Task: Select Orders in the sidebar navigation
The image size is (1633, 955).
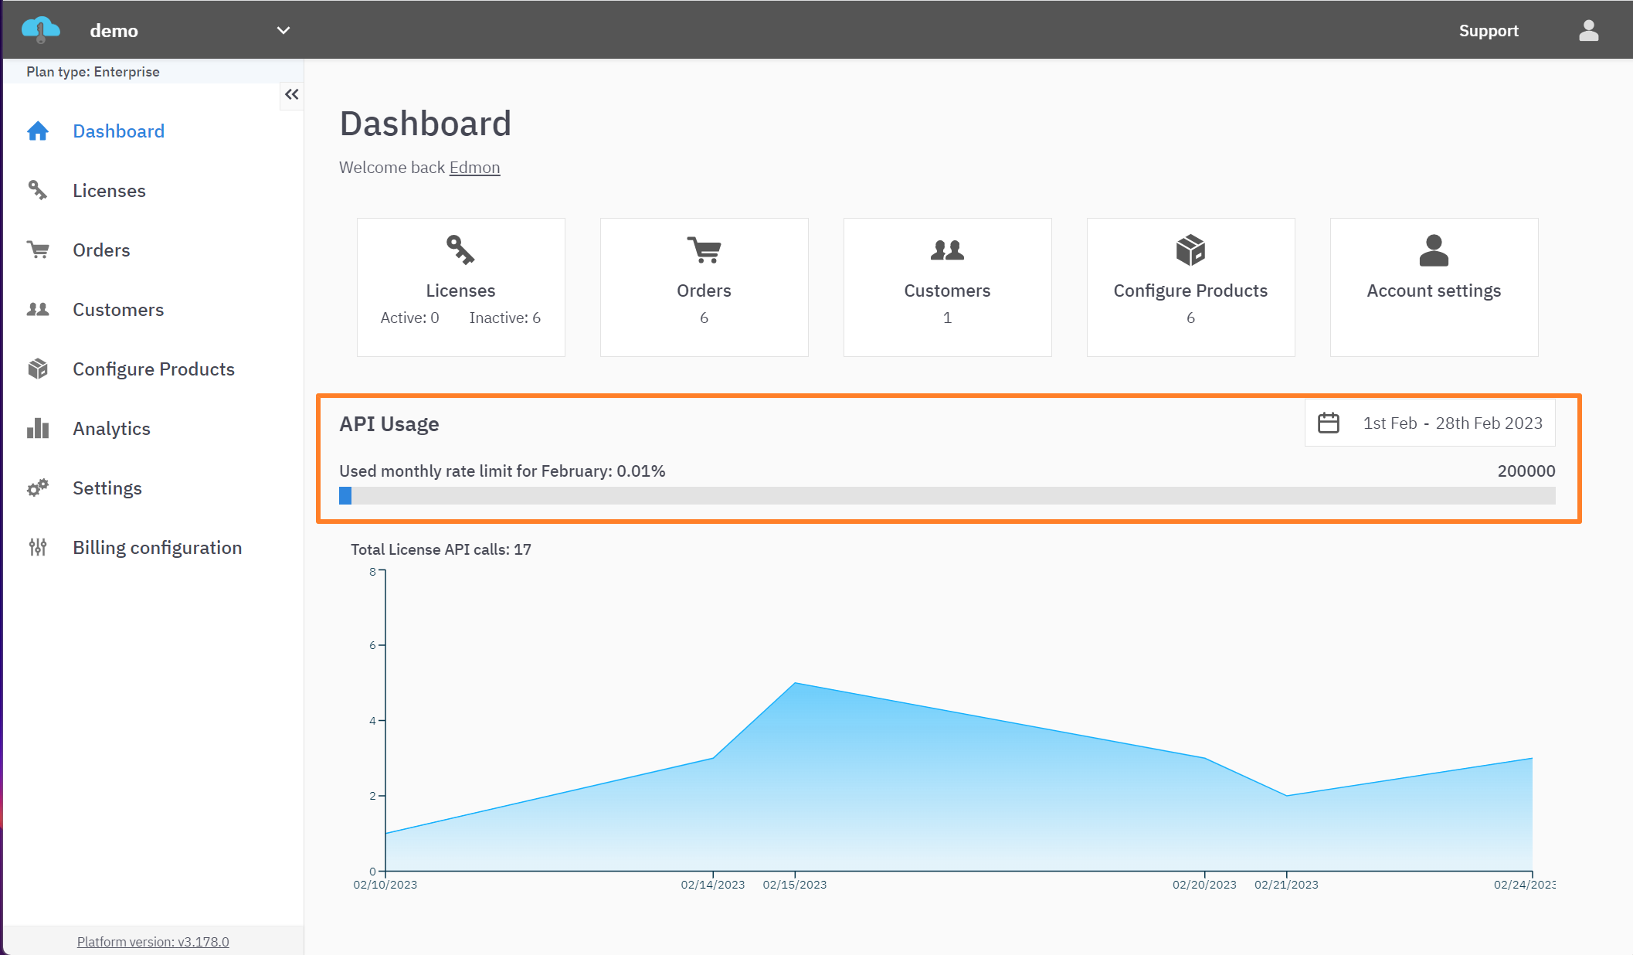Action: (101, 250)
